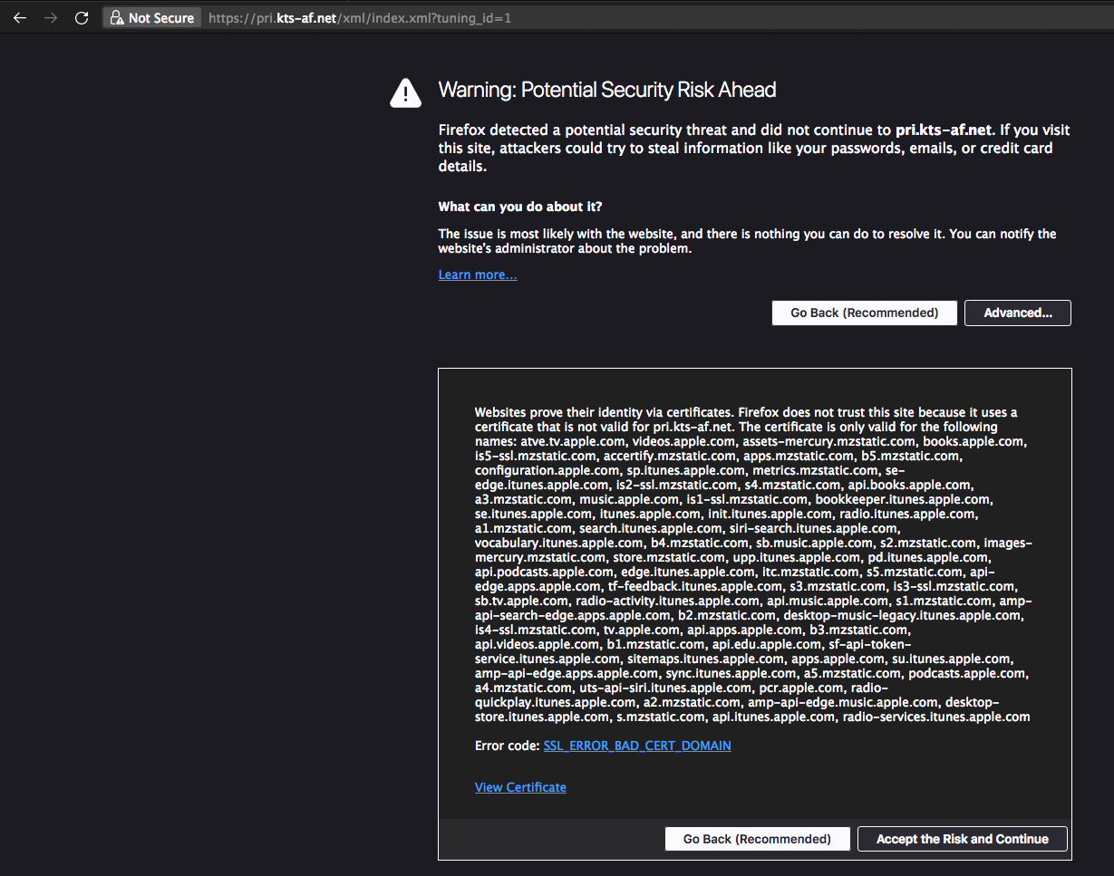The image size is (1114, 876).
Task: Open the View Certificate link
Action: (x=520, y=787)
